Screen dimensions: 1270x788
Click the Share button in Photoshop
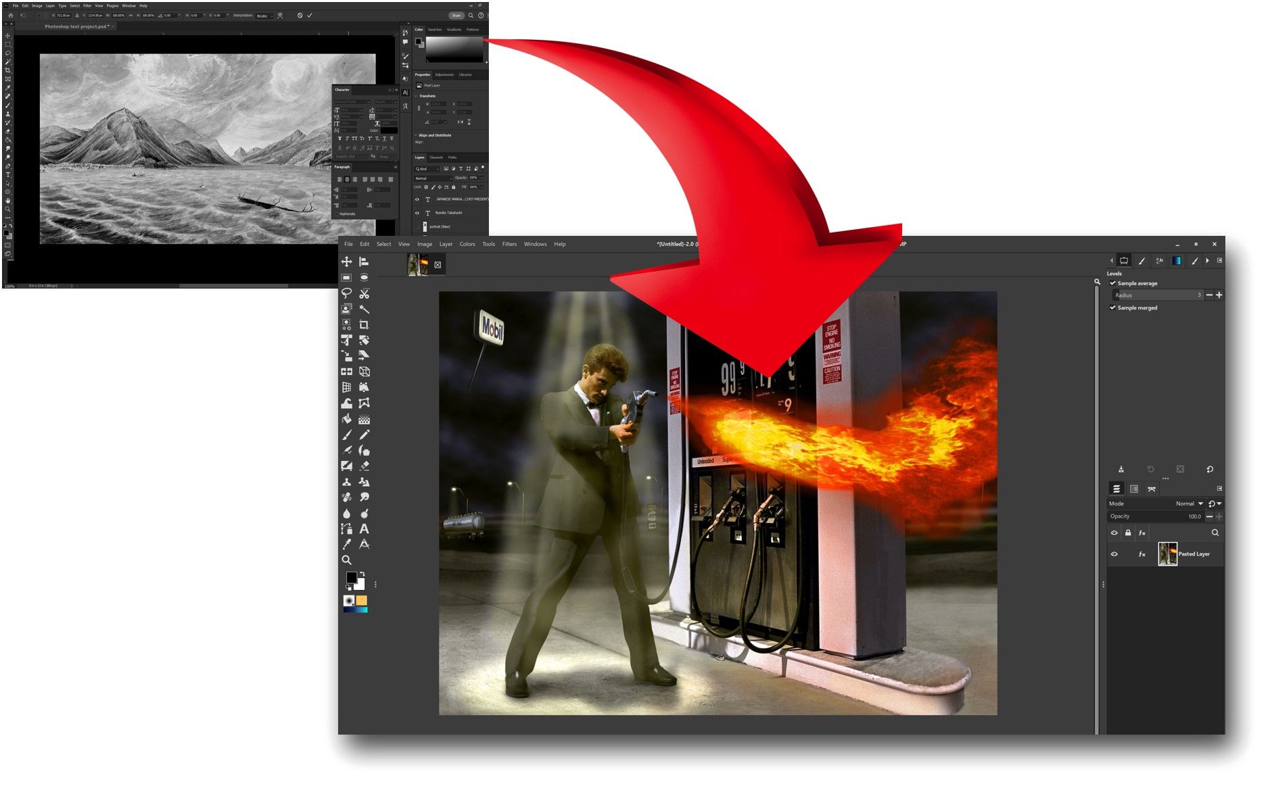[x=457, y=15]
